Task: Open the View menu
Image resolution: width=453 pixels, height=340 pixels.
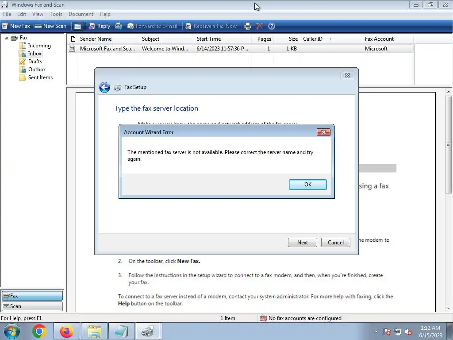Action: coord(38,14)
